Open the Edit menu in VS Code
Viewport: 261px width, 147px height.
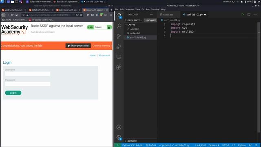point(122,9)
